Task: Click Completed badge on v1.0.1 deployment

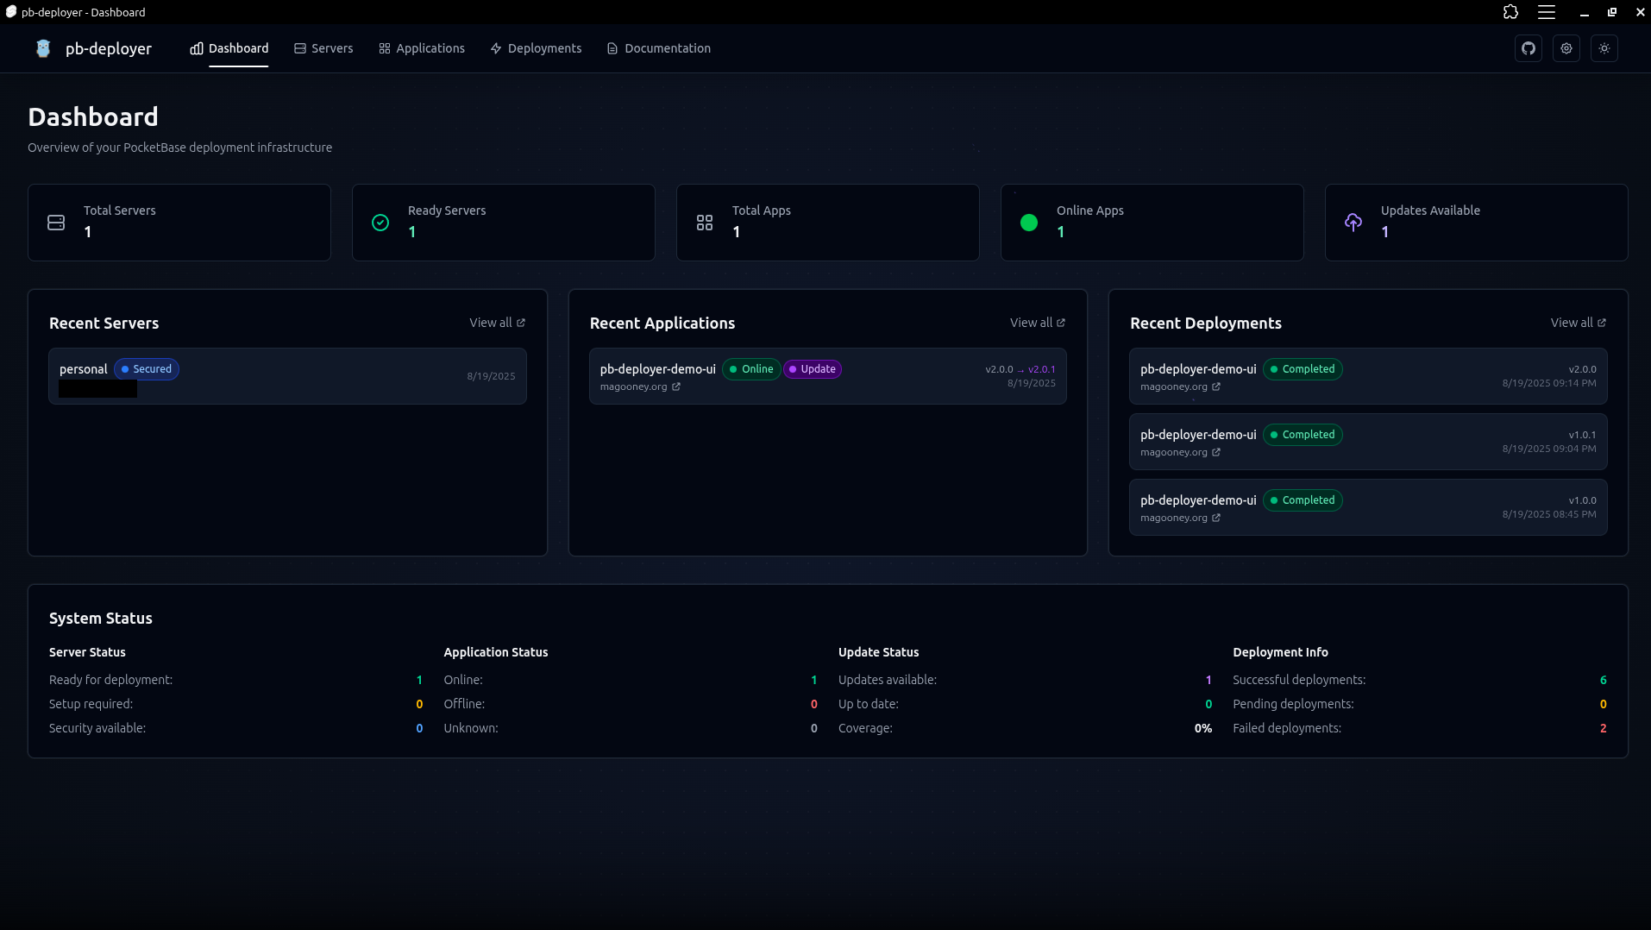Action: [x=1303, y=435]
